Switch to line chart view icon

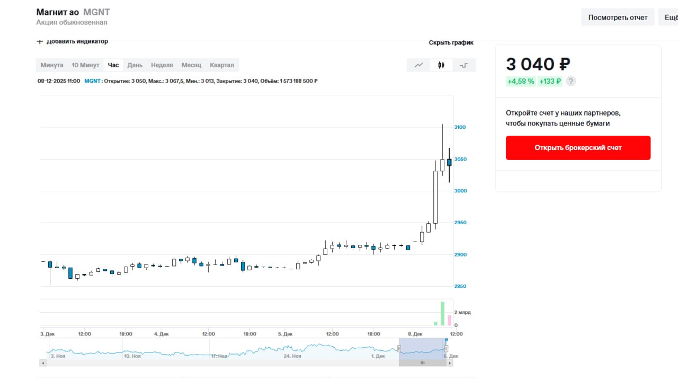coord(418,65)
